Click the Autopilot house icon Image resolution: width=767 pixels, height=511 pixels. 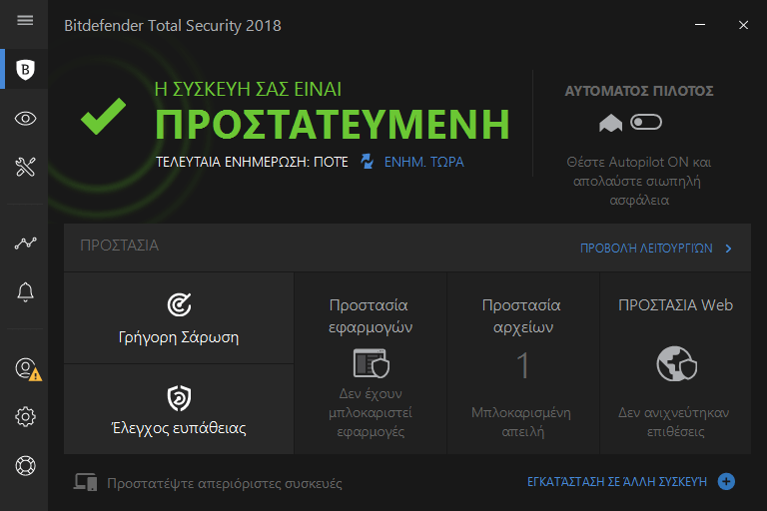pos(610,122)
